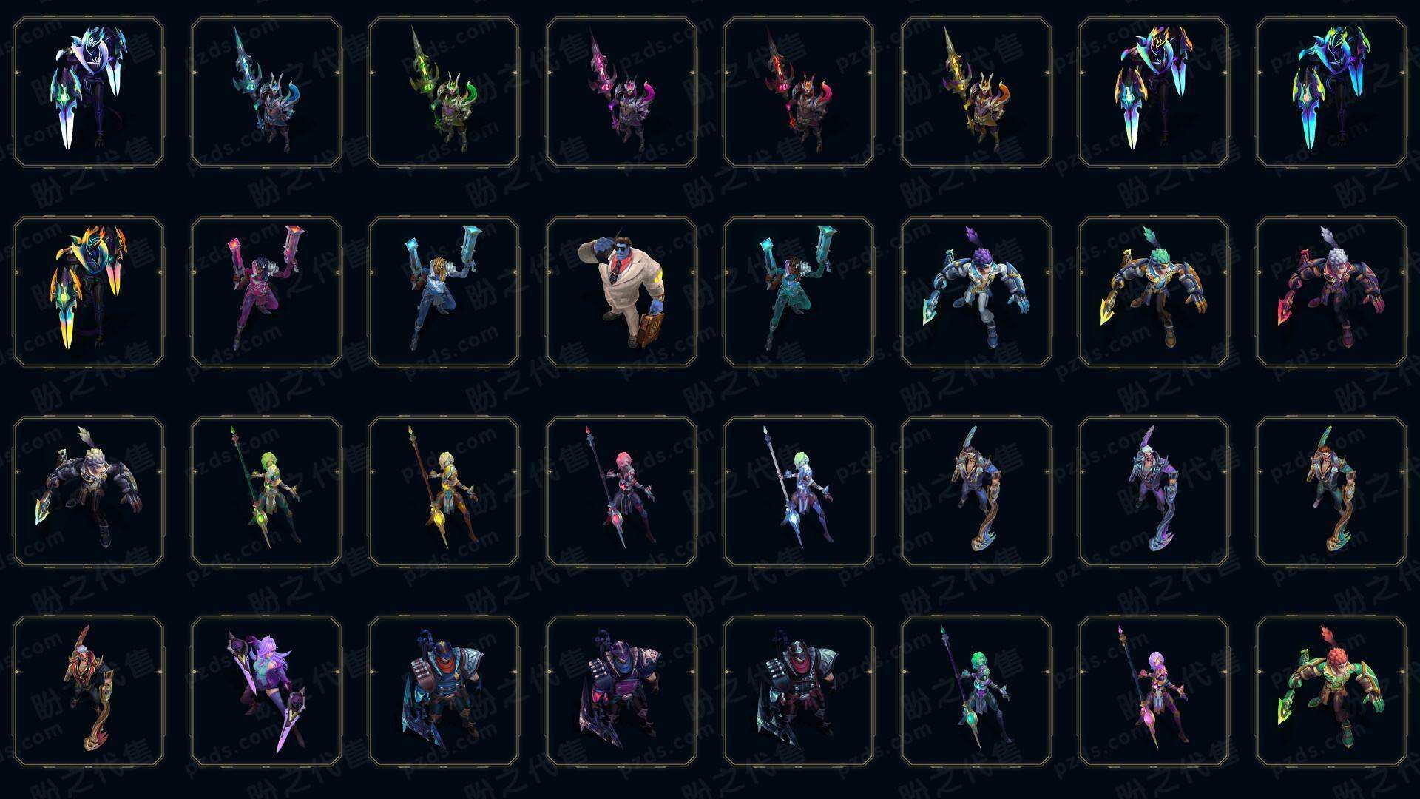
Task: Select the blue armored knight with shield skin
Action: click(444, 691)
